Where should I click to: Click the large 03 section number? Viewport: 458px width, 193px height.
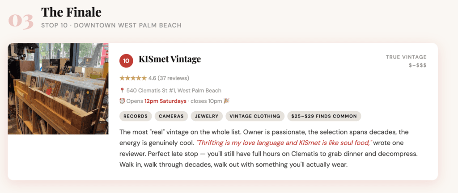[21, 21]
